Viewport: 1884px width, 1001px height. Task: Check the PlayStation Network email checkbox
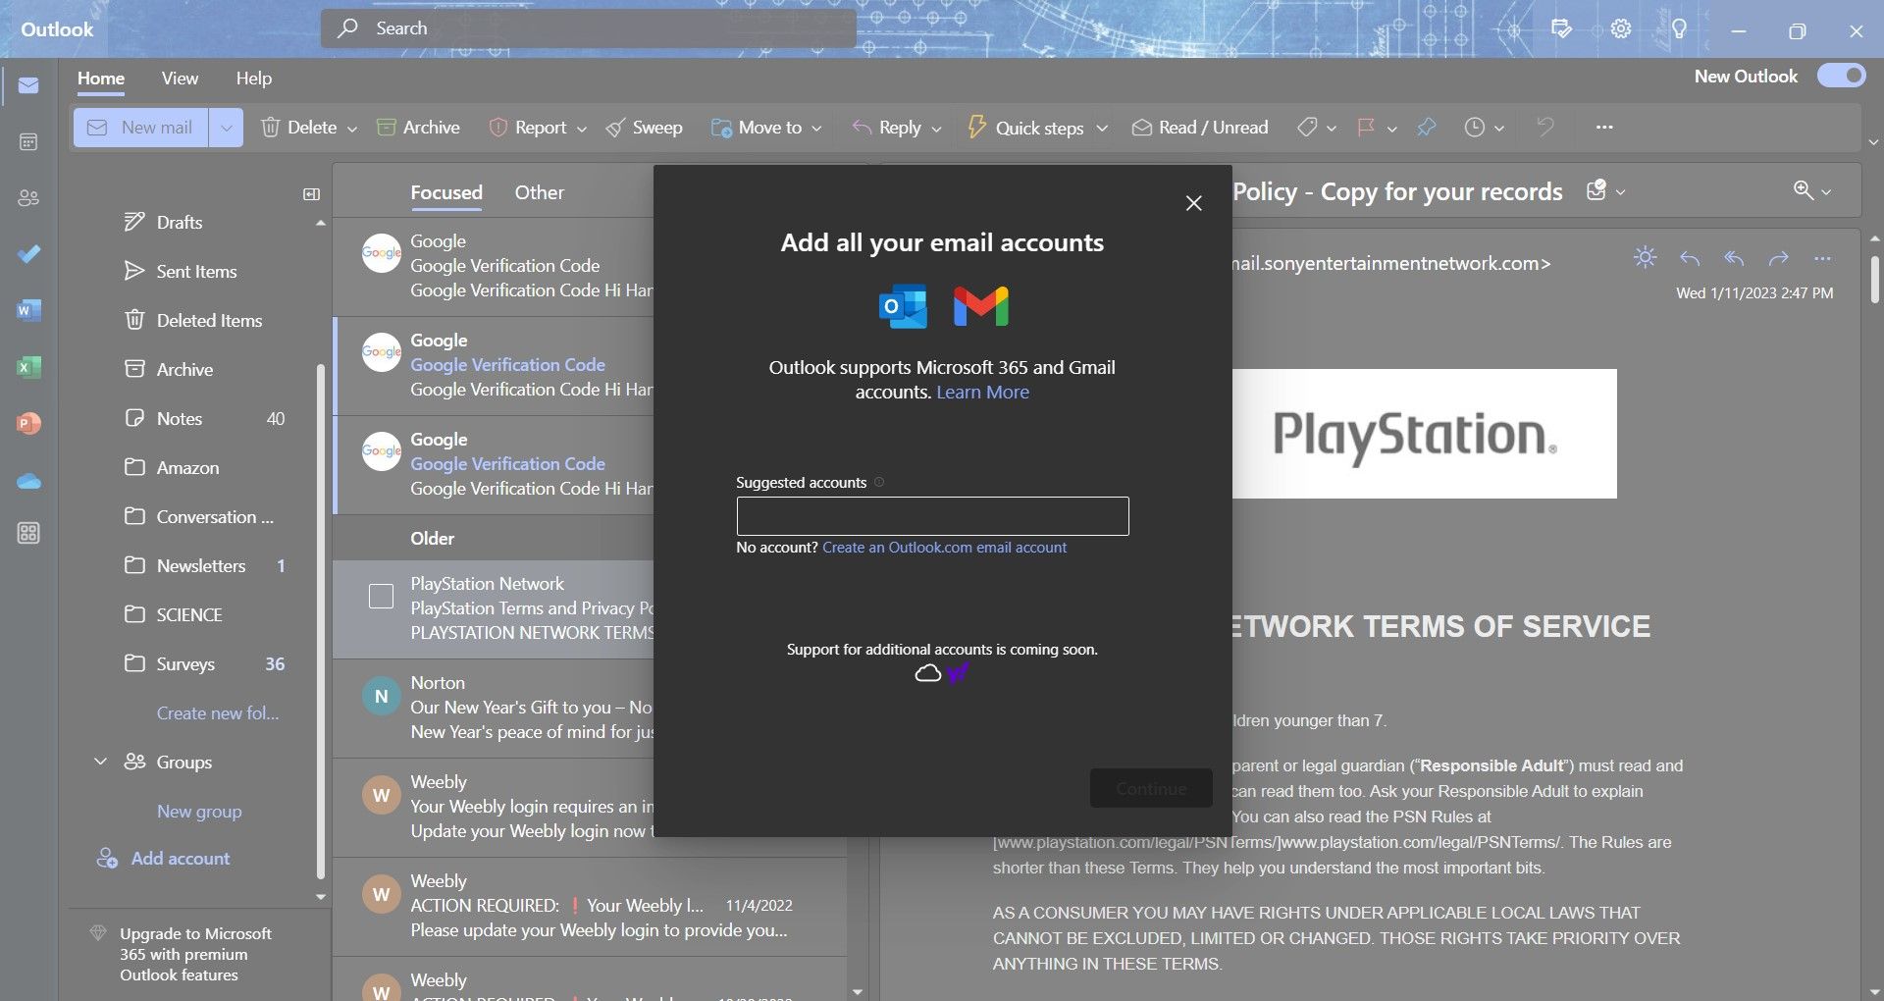coord(381,596)
